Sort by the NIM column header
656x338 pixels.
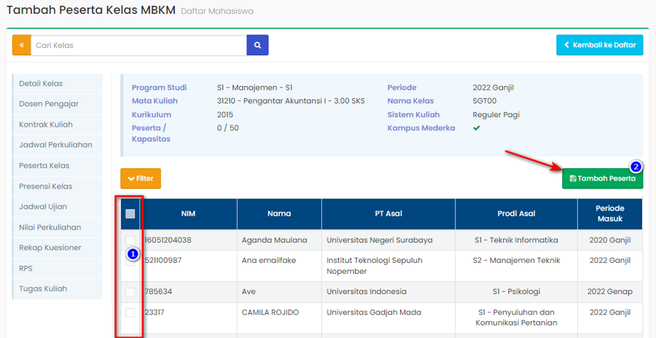click(189, 213)
